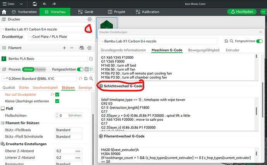Open the 0.20mm Standard @BBL X1C dropdown
Image resolution: width=267 pixels, height=165 pixels.
pos(39,79)
